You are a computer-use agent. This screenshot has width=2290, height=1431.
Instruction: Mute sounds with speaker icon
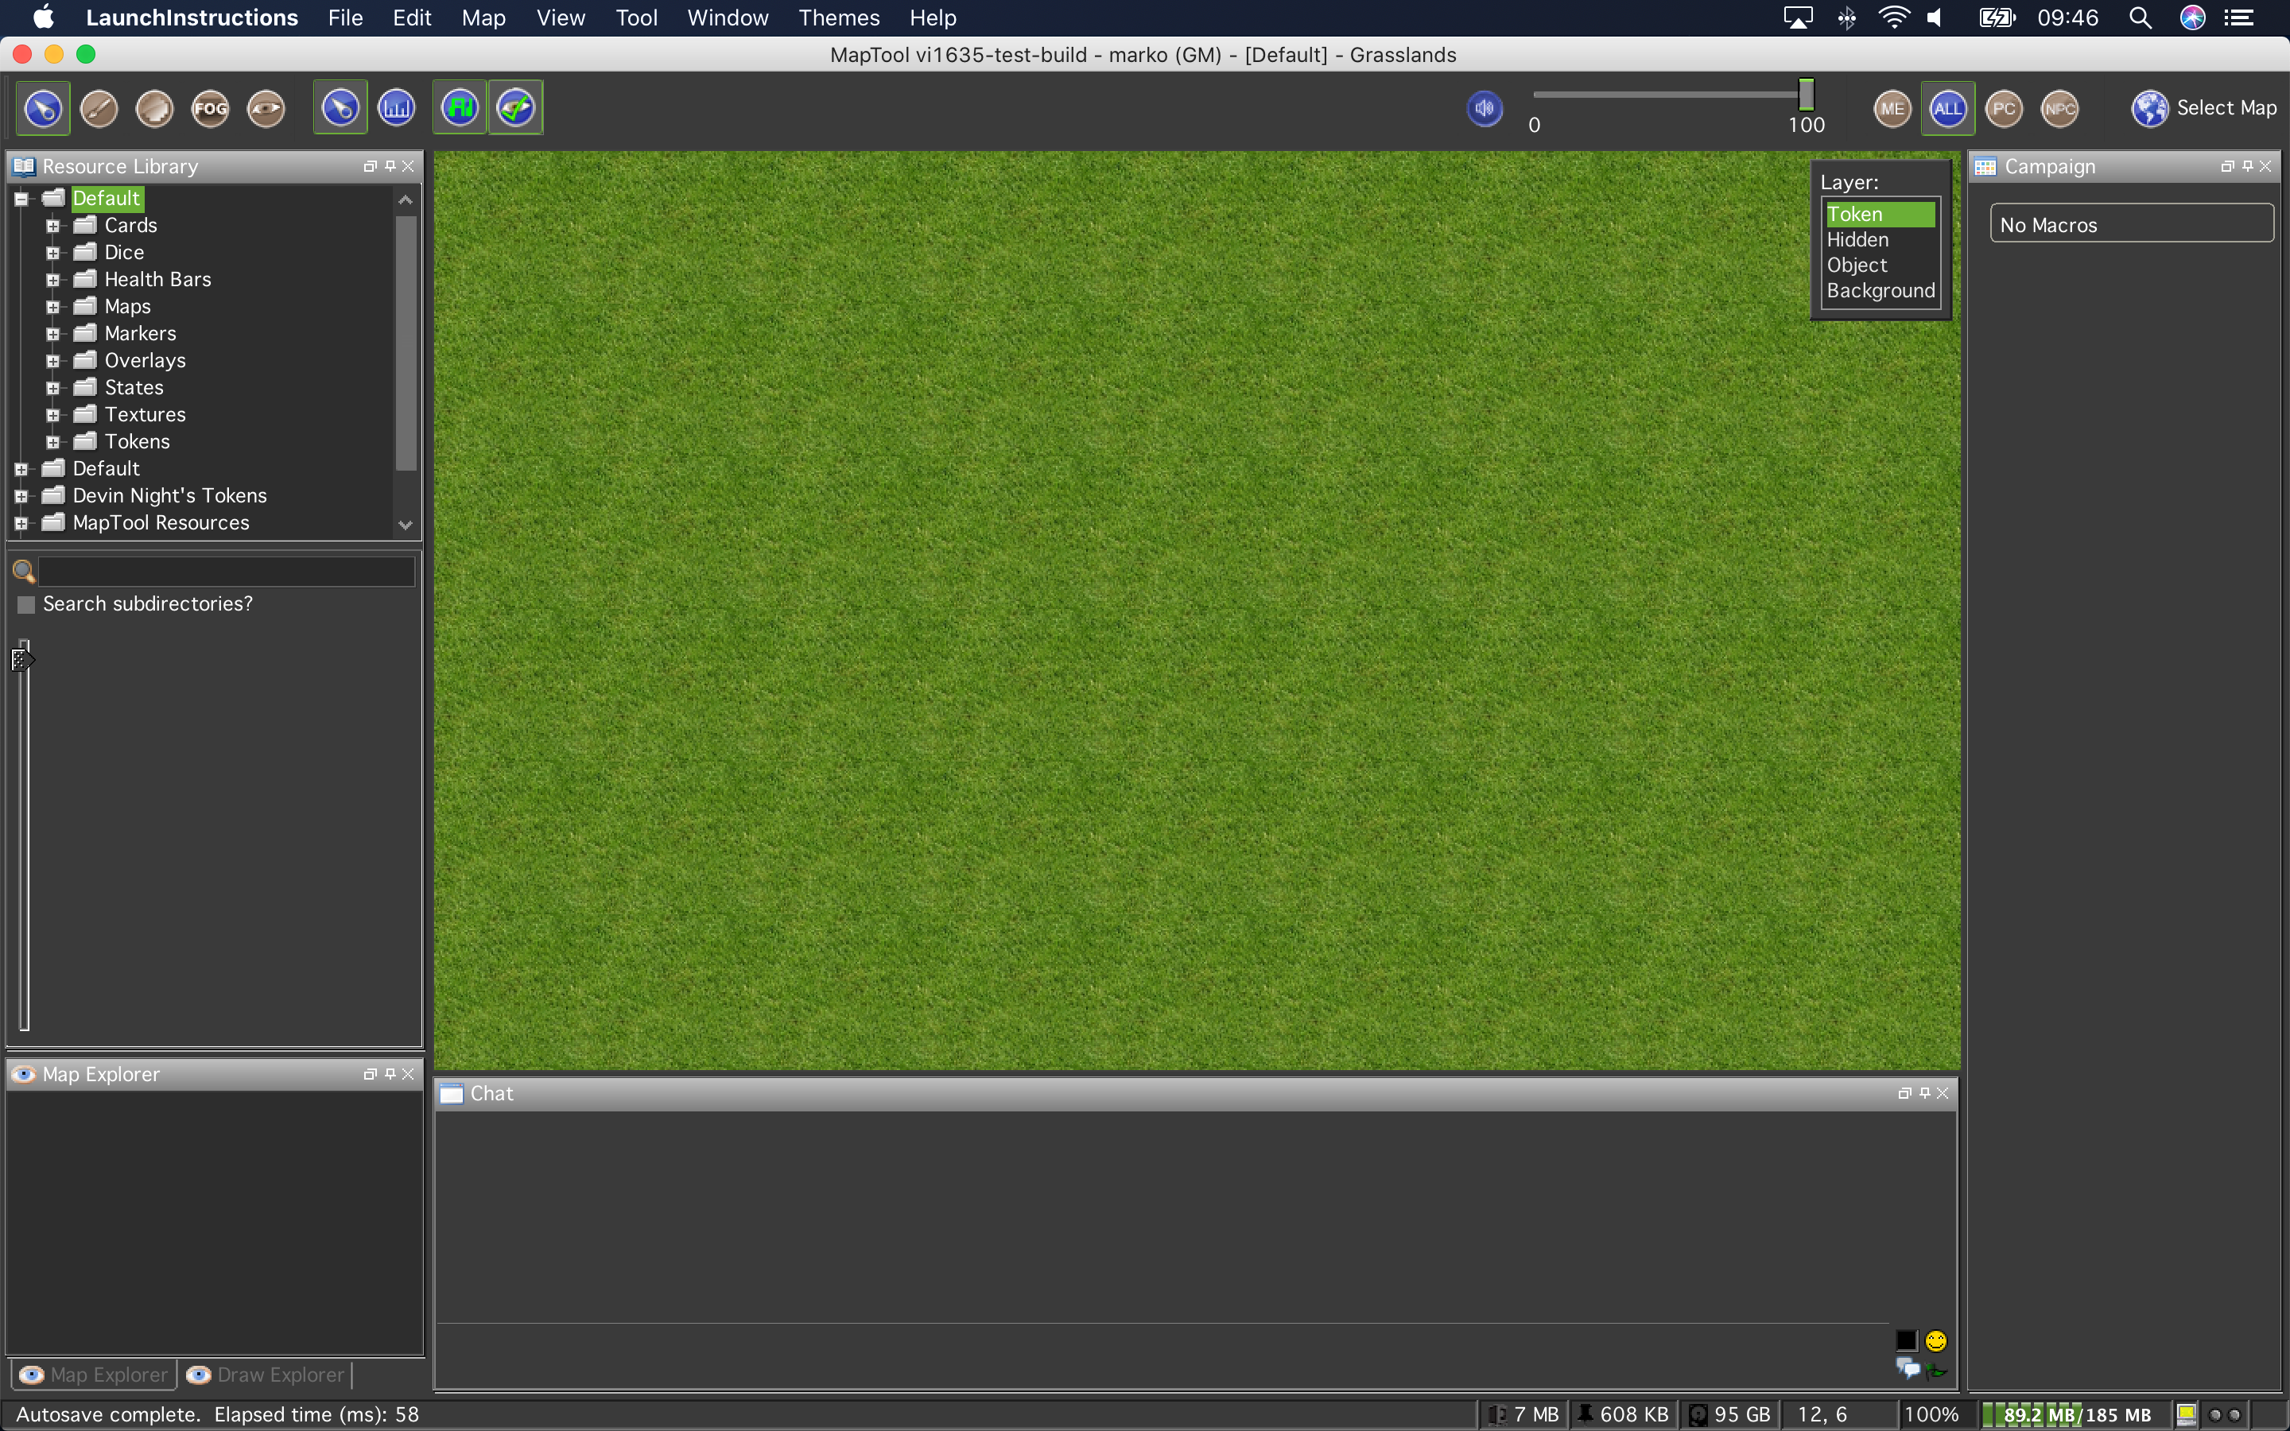1485,108
